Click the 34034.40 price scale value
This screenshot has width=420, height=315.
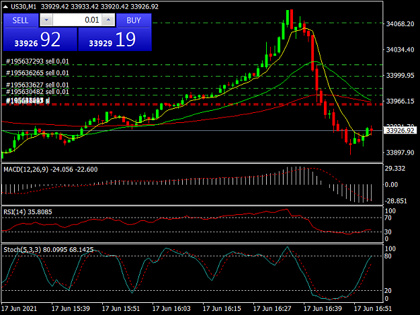click(x=400, y=50)
